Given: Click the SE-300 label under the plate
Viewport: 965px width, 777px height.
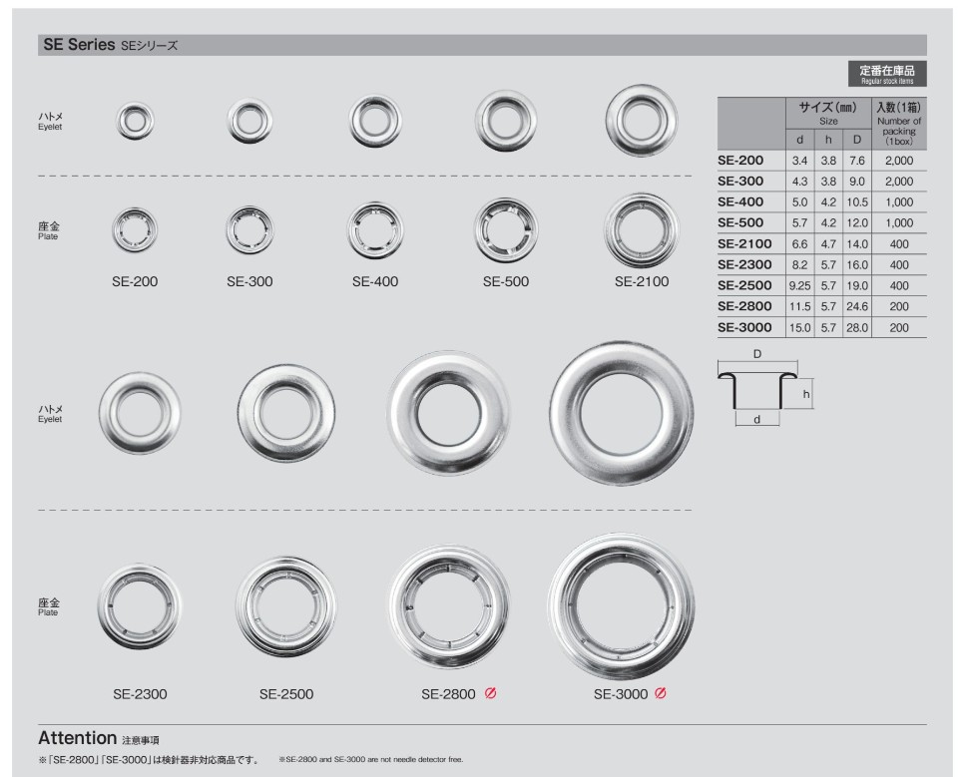Looking at the screenshot, I should pyautogui.click(x=249, y=282).
